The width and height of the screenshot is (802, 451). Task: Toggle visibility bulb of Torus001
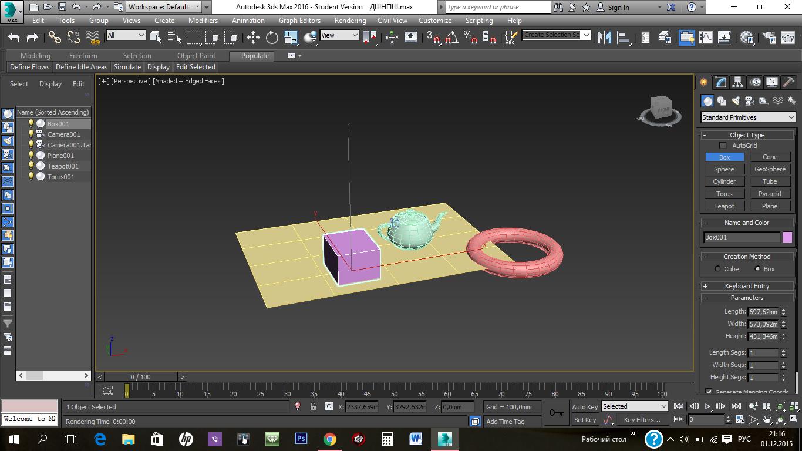click(31, 176)
